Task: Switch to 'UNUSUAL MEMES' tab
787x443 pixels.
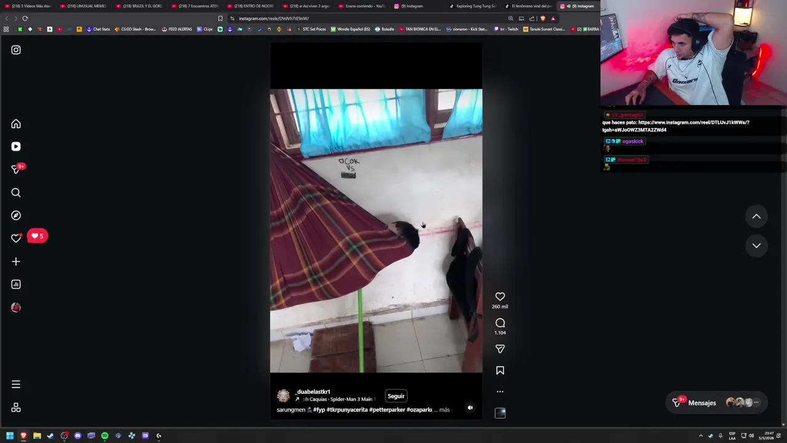Action: [83, 6]
